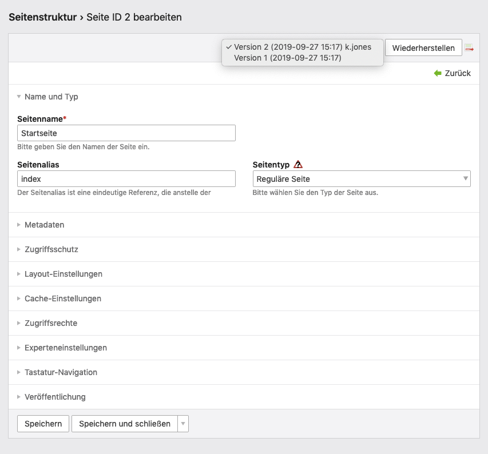Screen dimensions: 488x454
Task: Expand the Layout-Einstellungen section
Action: click(59, 274)
